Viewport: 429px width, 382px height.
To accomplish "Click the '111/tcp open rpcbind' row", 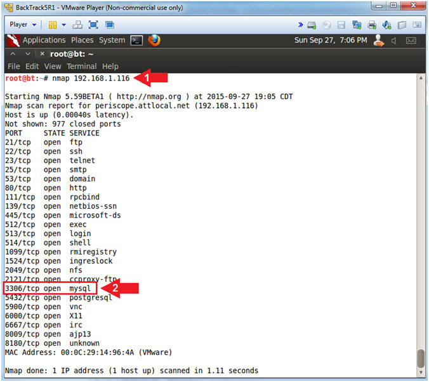I will (52, 197).
